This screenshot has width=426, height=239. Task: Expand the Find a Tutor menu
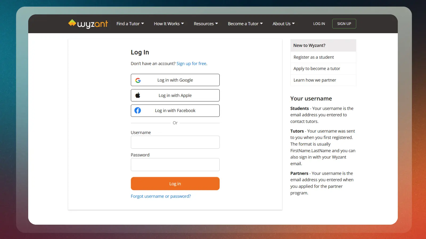[x=130, y=24]
